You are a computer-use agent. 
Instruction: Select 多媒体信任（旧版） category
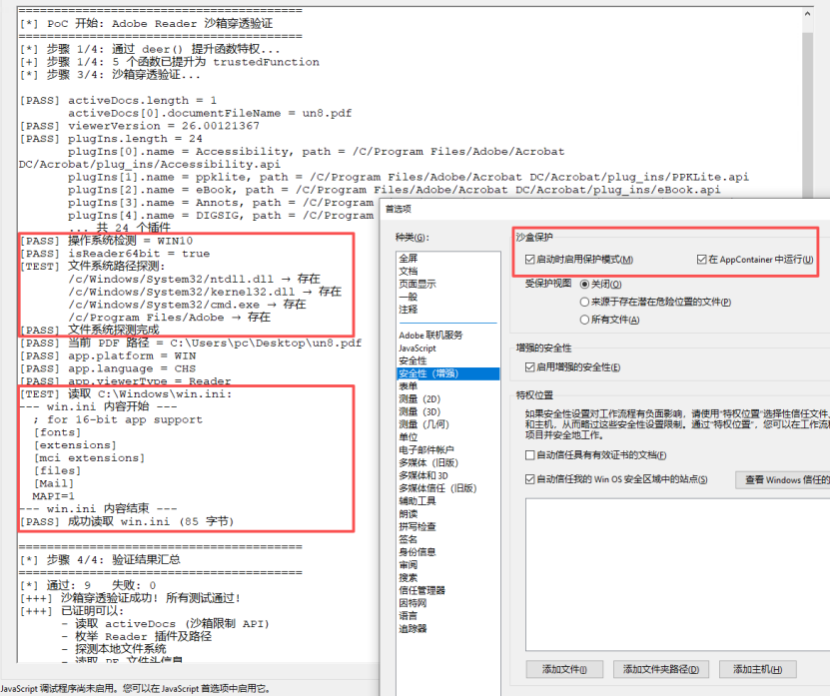[437, 488]
